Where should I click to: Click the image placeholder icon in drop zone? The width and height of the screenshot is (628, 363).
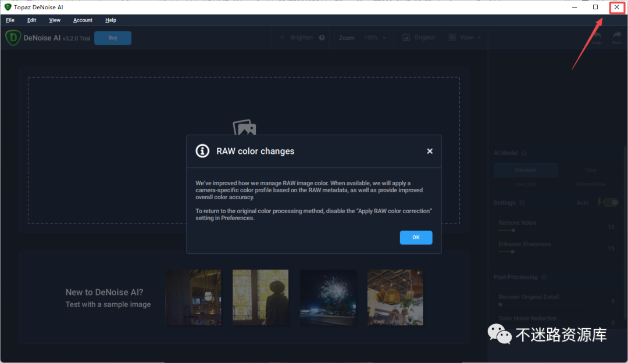(244, 127)
